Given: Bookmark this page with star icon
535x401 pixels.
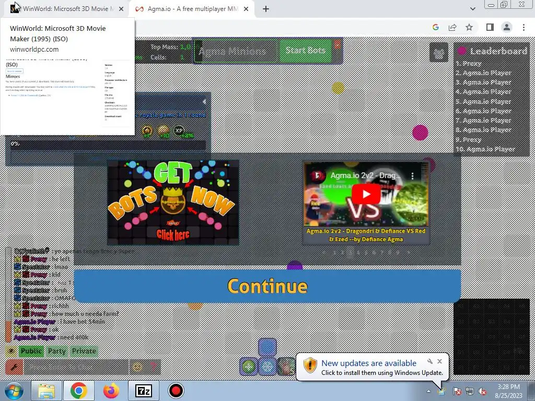Looking at the screenshot, I should (469, 27).
